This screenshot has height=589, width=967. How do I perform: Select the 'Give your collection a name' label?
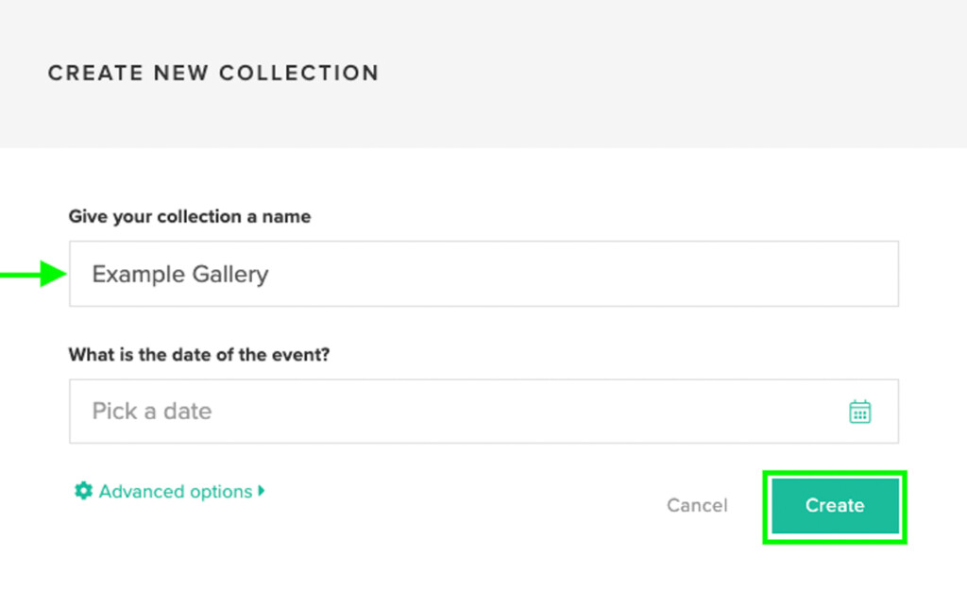(189, 217)
